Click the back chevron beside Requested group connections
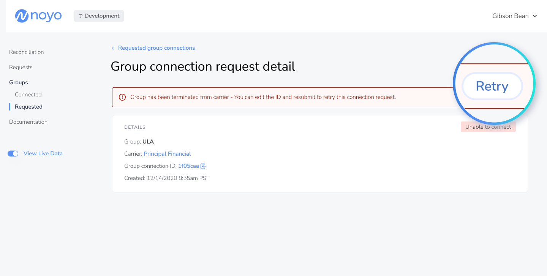547x276 pixels. 113,48
